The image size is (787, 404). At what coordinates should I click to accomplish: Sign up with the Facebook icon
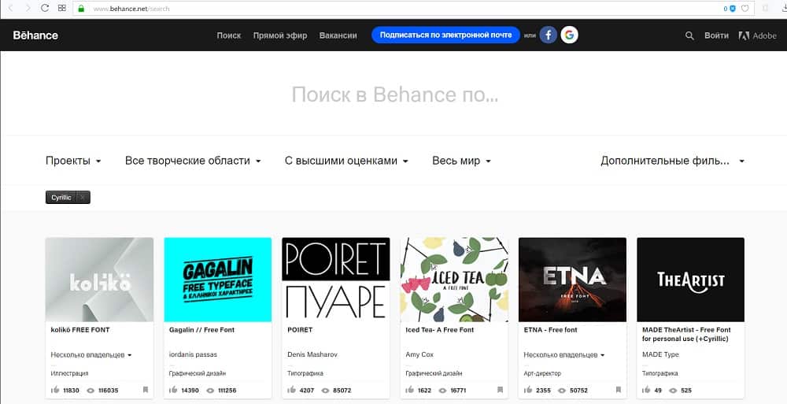click(x=548, y=35)
